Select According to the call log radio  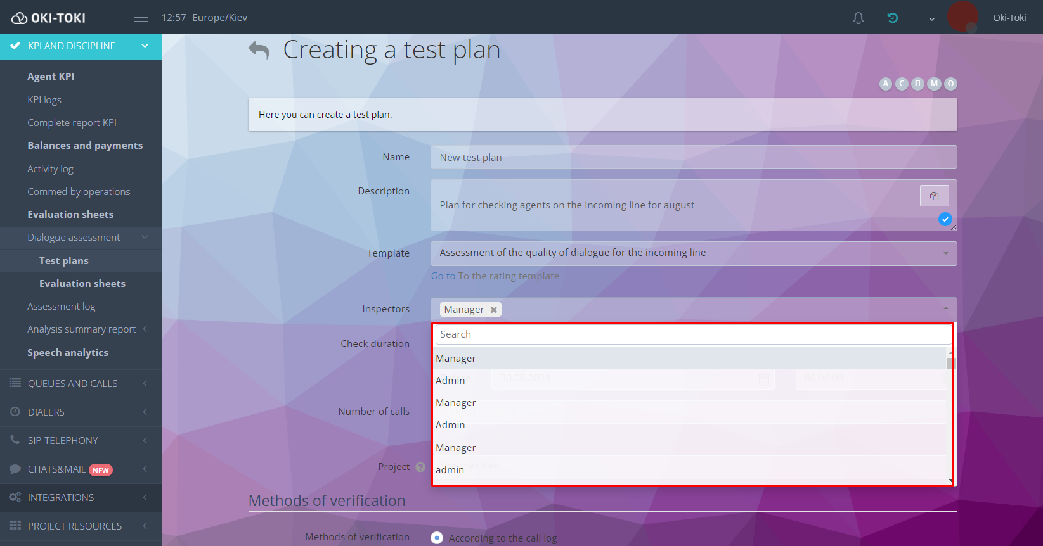pyautogui.click(x=437, y=538)
